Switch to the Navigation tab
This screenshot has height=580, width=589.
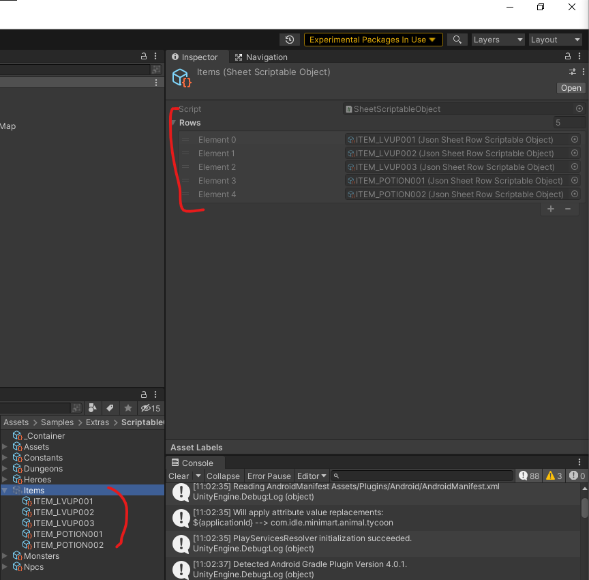pyautogui.click(x=260, y=57)
